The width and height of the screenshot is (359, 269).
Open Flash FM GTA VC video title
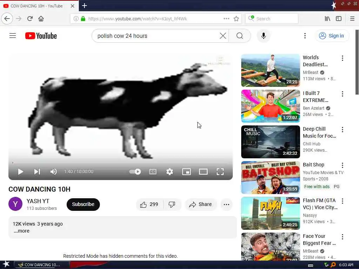[320, 204]
